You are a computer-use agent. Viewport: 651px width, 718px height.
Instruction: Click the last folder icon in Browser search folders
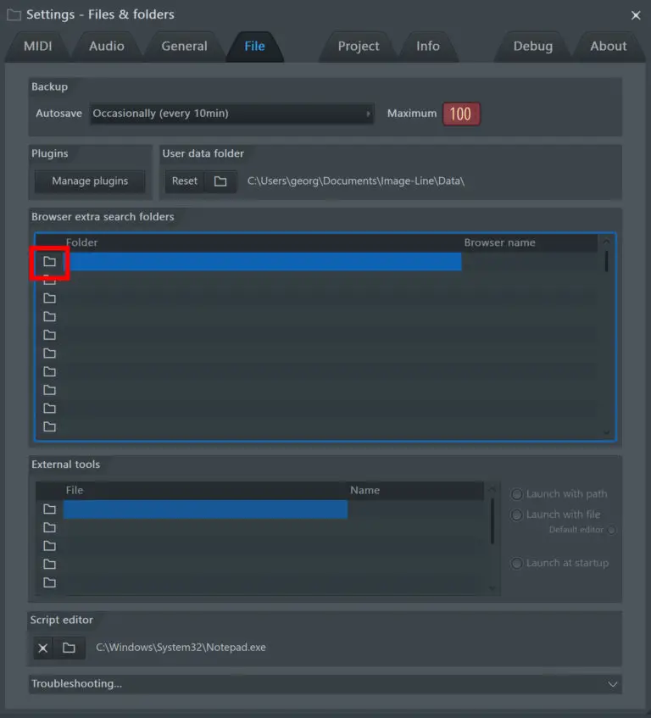pyautogui.click(x=49, y=426)
